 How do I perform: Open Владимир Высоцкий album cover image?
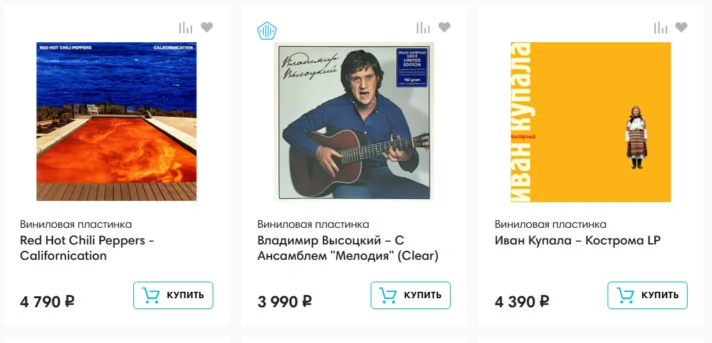pos(354,122)
